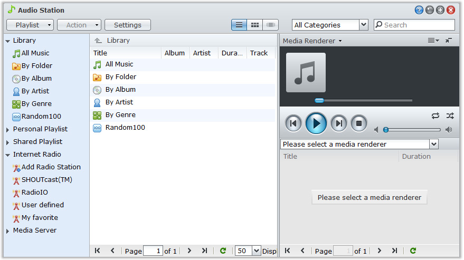Viewport: 464px width, 260px height.
Task: Toggle shuffle mode
Action: 450,116
